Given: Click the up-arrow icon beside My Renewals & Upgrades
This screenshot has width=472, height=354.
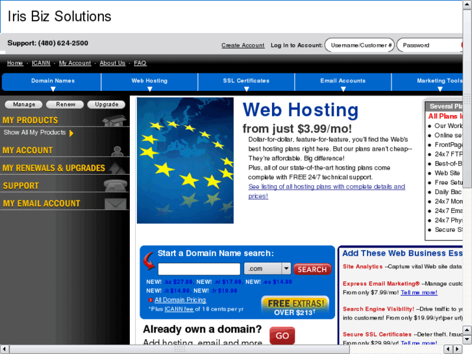Looking at the screenshot, I should click(118, 168).
